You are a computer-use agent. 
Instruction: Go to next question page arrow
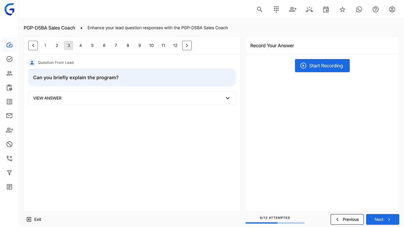187,46
